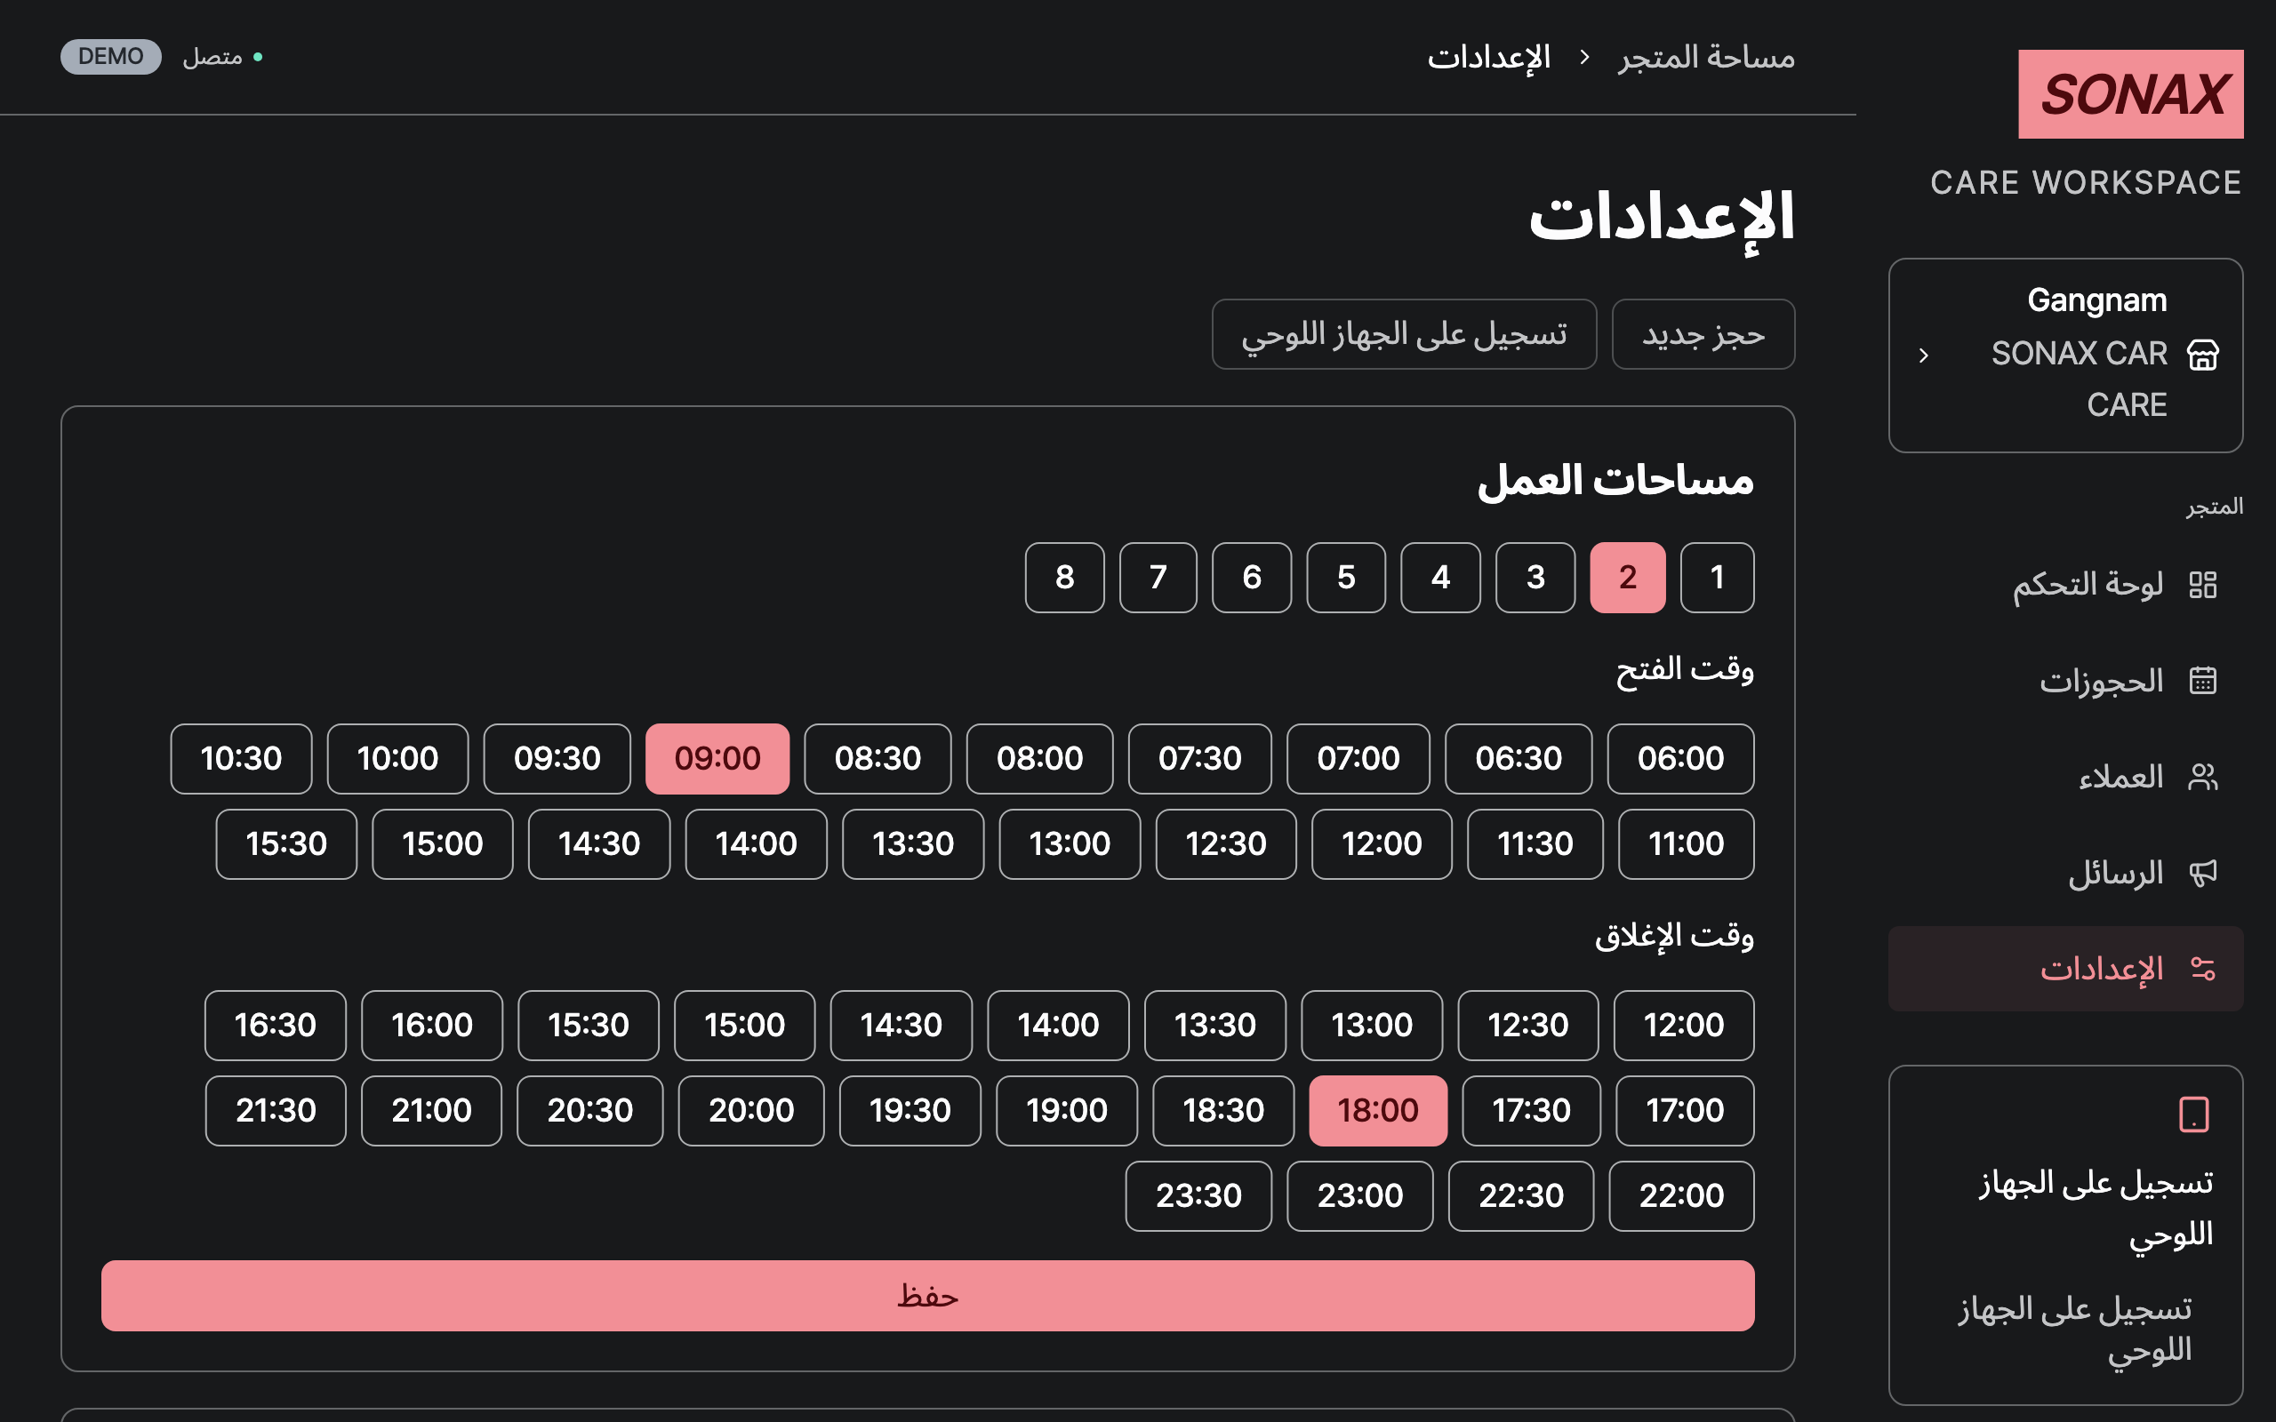Viewport: 2276px width, 1422px height.
Task: Select 8 work bays
Action: 1064,578
